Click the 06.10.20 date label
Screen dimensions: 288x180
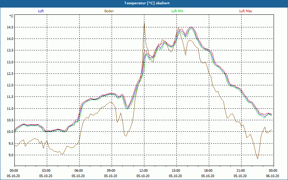[x=273, y=176]
